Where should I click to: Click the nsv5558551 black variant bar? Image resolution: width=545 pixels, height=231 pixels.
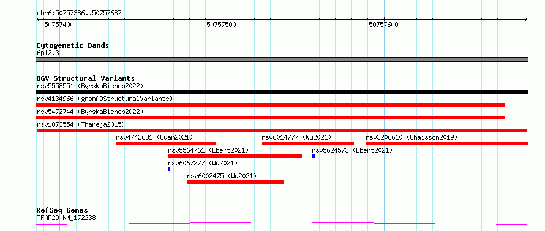click(282, 92)
